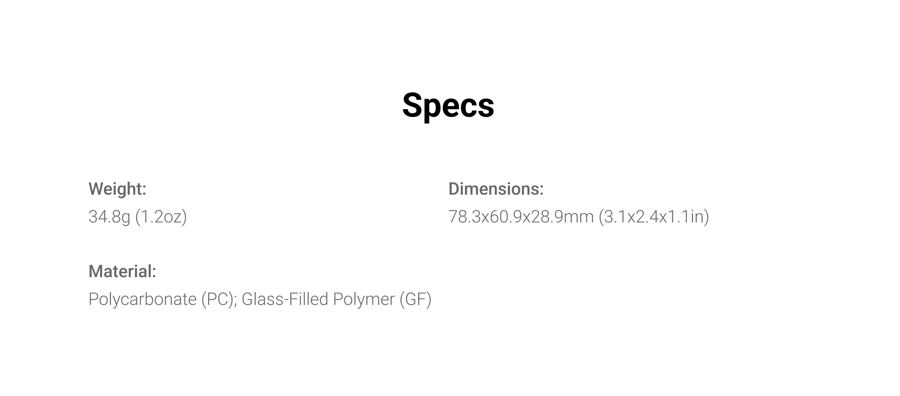900x396 pixels.
Task: Select the Material: label
Action: (122, 271)
